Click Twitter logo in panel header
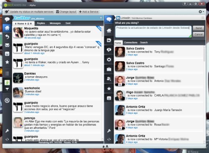The width and height of the screenshot is (209, 153). 22,18
